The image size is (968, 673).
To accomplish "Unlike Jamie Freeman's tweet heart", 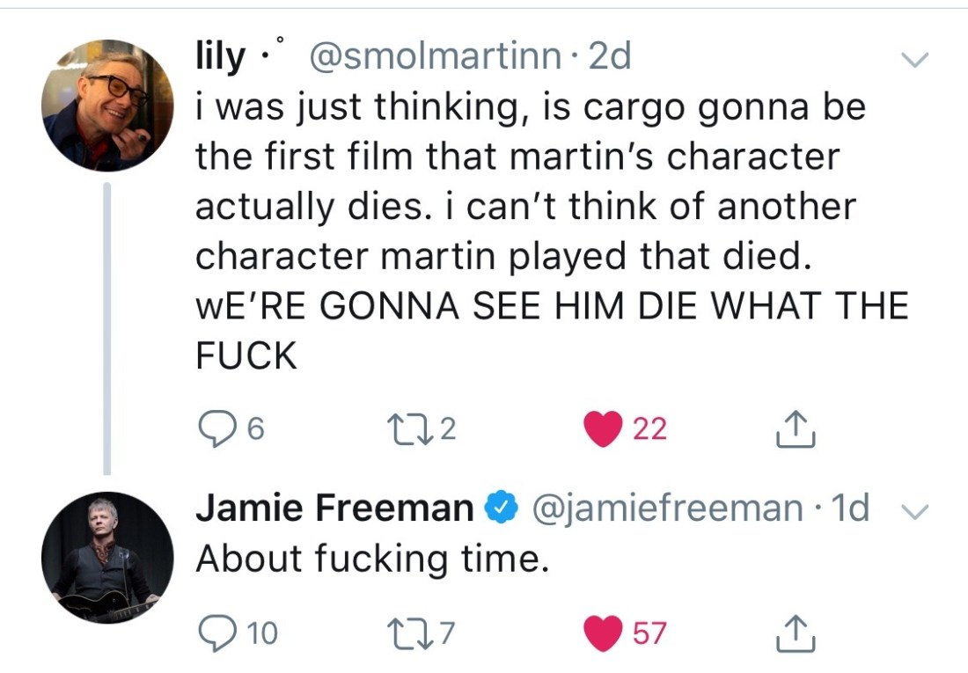I will (x=604, y=633).
